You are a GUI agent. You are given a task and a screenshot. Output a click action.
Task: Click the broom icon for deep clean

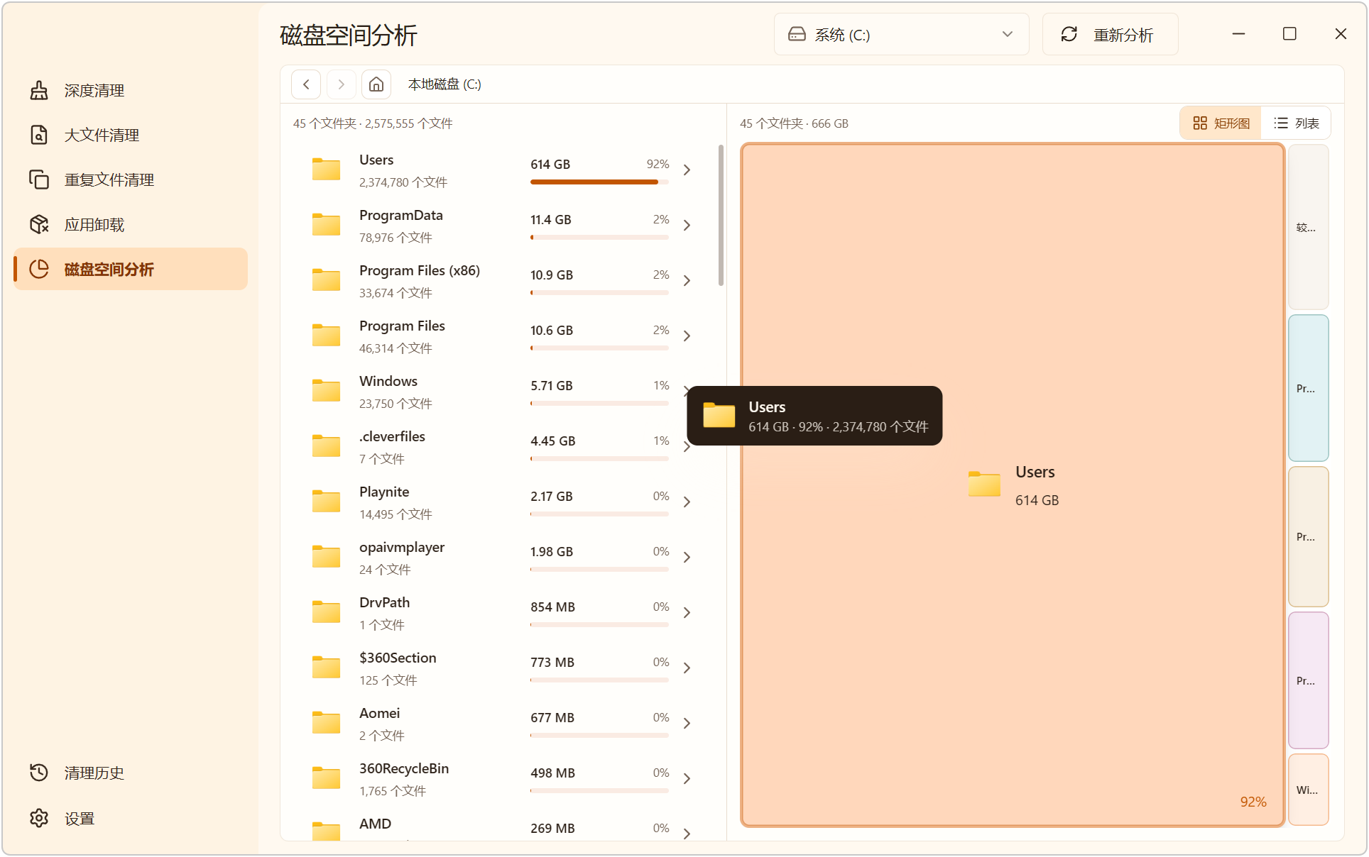click(39, 90)
